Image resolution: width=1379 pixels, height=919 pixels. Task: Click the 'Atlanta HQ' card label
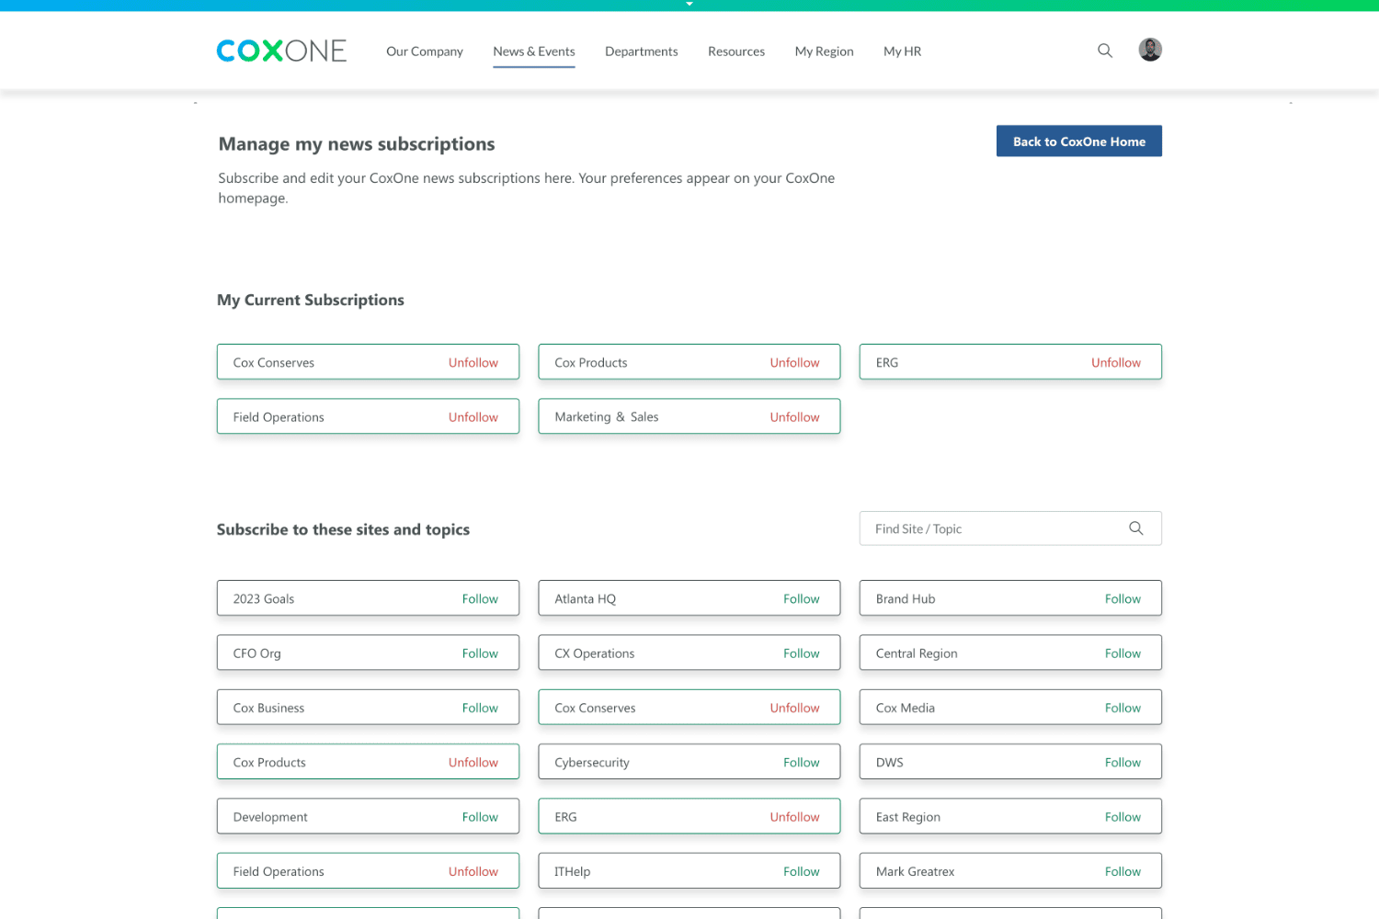(586, 599)
